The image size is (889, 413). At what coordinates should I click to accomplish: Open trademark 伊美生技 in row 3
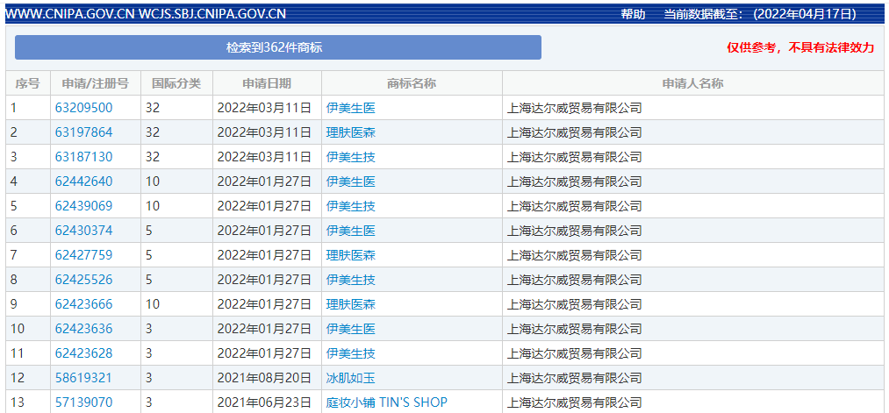point(351,157)
